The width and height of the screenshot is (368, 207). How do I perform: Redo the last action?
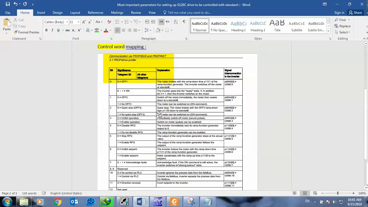(x=25, y=4)
